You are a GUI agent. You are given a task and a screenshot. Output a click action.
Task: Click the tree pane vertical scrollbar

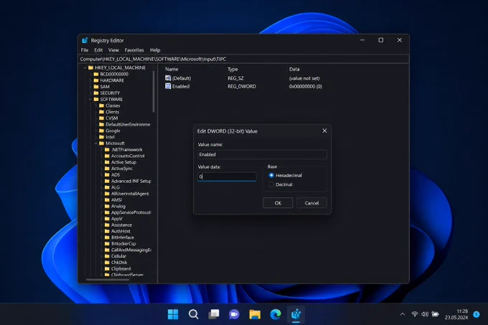click(154, 92)
